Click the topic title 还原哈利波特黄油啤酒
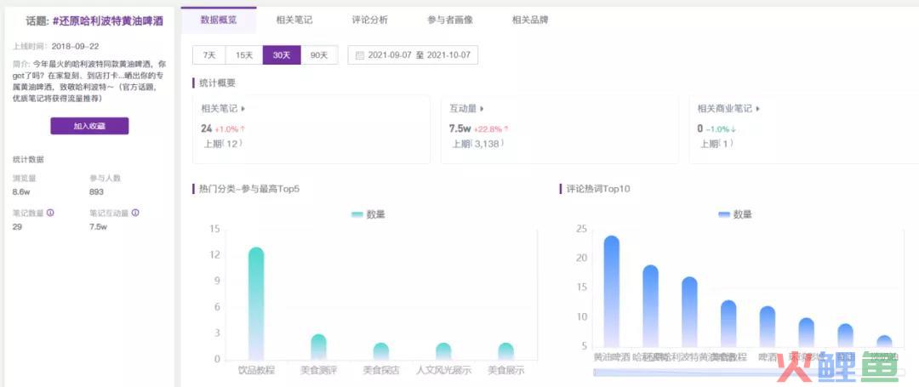919x387 pixels. pos(108,21)
